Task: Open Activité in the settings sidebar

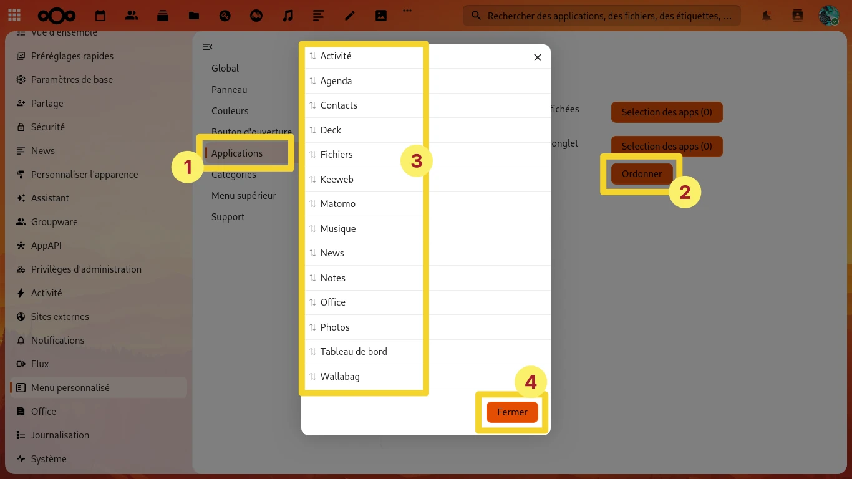Action: [98, 293]
